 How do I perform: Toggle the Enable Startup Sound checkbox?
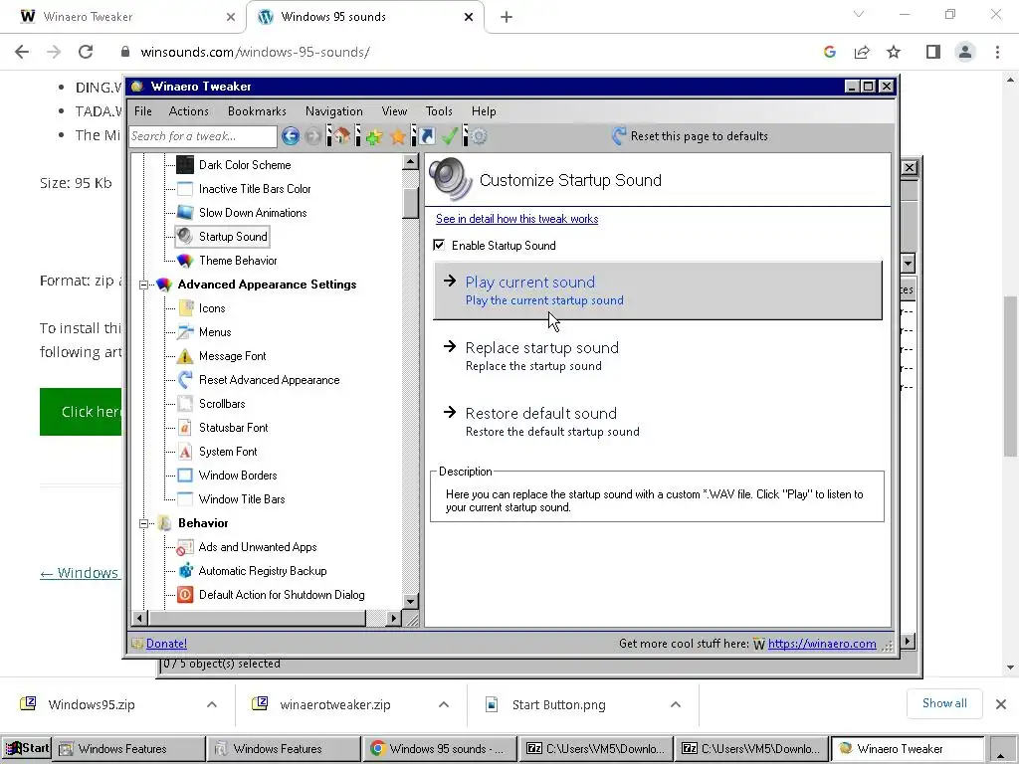click(439, 245)
